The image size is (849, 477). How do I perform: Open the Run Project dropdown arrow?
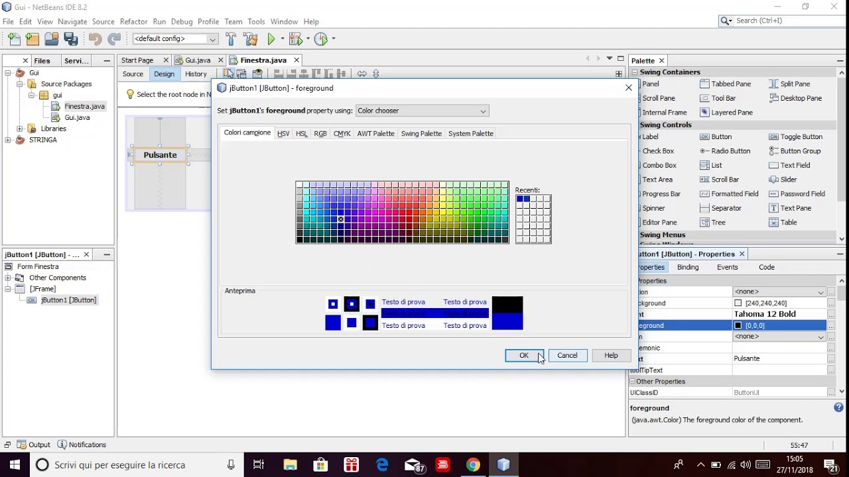pos(282,39)
